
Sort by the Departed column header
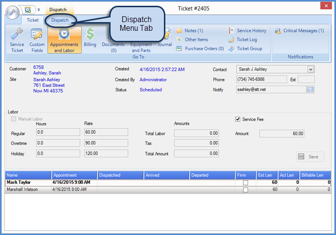[x=212, y=175]
